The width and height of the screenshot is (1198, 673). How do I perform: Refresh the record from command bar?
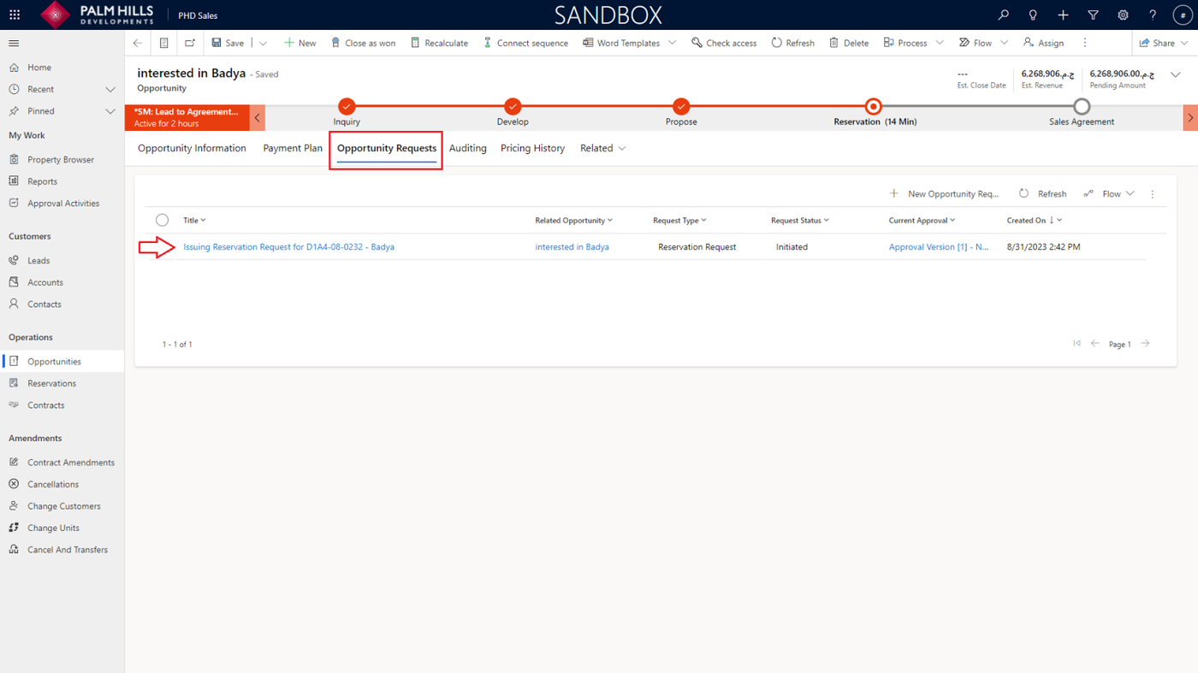[x=793, y=43]
